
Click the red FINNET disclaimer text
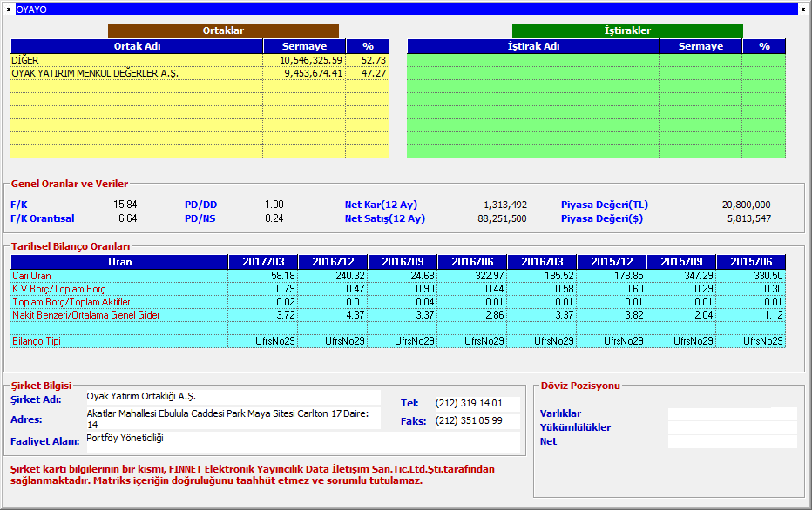click(x=253, y=475)
